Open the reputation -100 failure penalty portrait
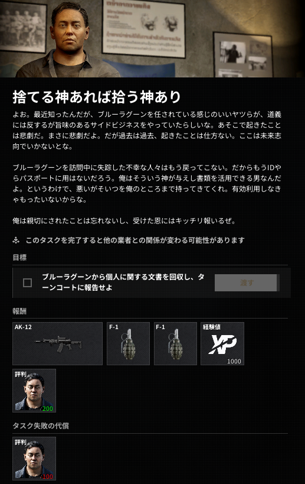The height and width of the screenshot is (484, 305). (x=34, y=459)
